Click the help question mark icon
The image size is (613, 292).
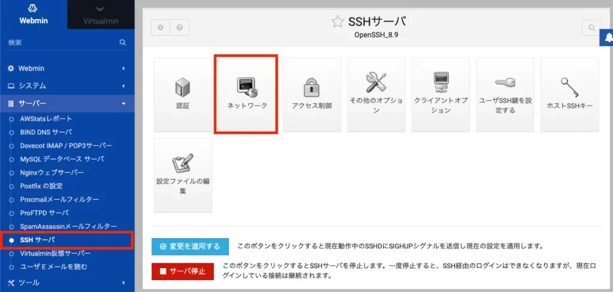pos(180,28)
